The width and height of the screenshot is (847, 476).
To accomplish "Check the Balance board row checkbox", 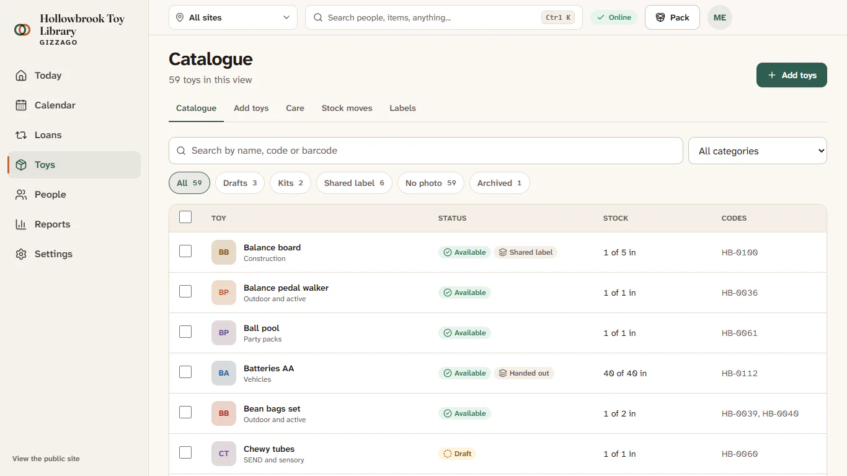I will click(x=185, y=251).
